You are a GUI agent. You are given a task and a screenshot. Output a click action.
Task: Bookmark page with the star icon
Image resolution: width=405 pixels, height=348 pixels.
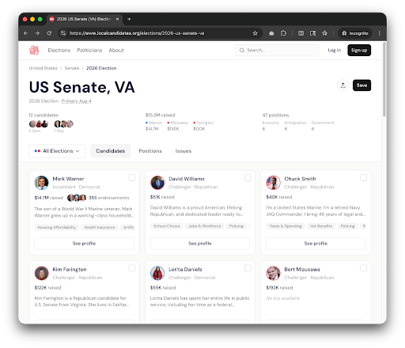coord(255,33)
